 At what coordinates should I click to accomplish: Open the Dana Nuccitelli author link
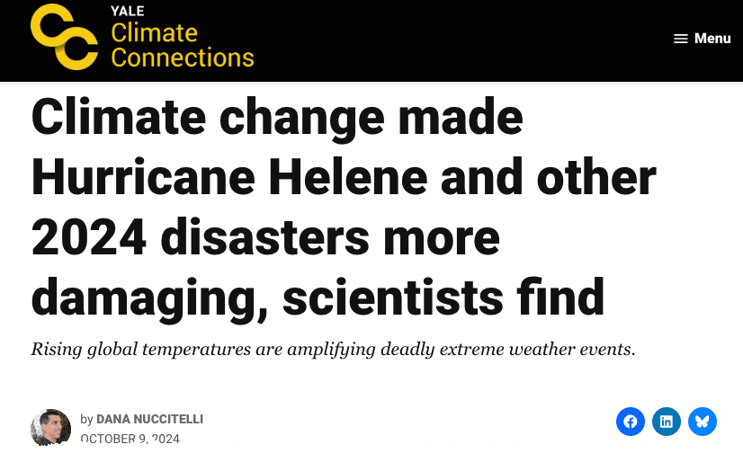[x=149, y=420]
